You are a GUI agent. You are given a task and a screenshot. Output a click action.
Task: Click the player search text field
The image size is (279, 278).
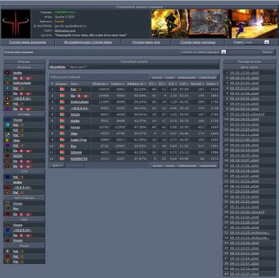pyautogui.click(x=243, y=52)
